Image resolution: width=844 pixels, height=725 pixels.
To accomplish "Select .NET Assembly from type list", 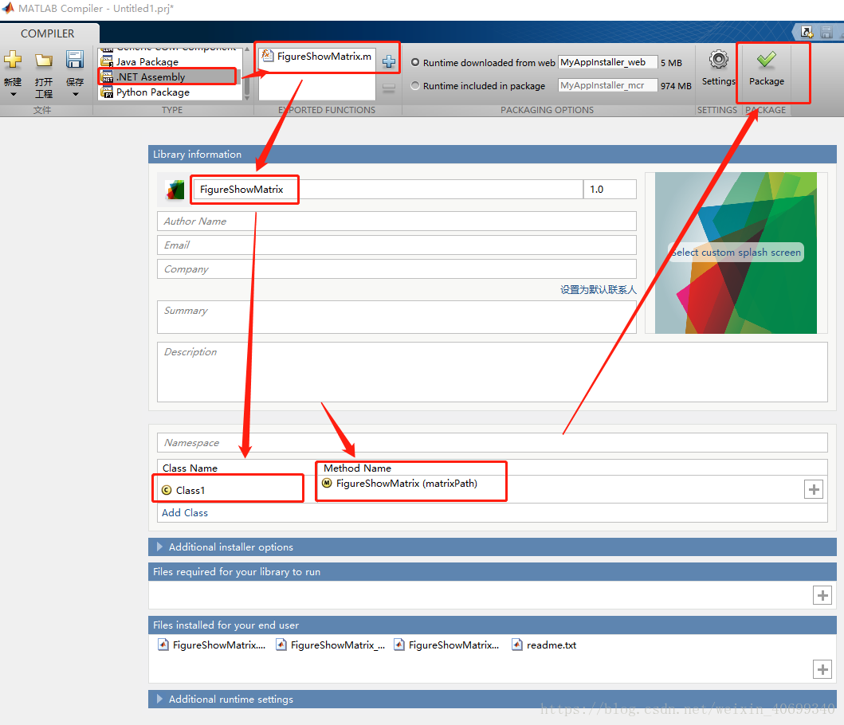I will (151, 77).
